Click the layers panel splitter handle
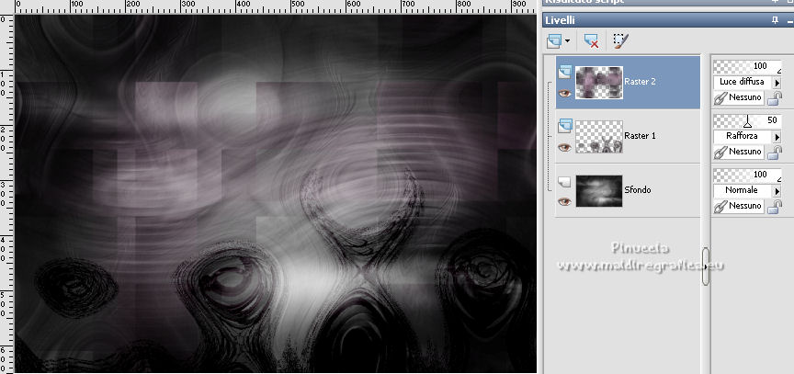The width and height of the screenshot is (794, 374). (x=706, y=266)
